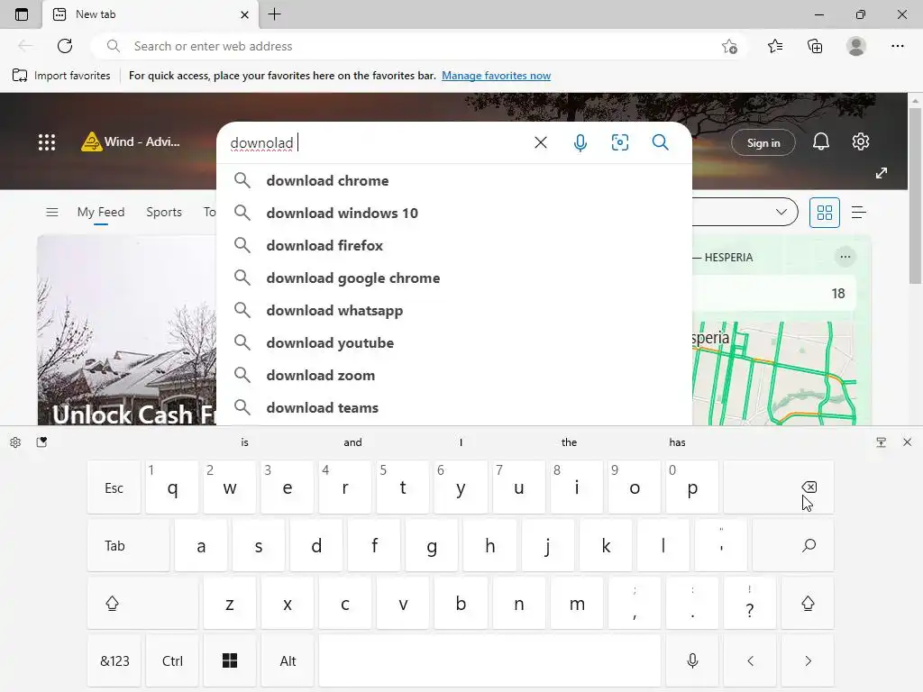This screenshot has width=923, height=692.
Task: Select suggestion download chrome
Action: pos(454,180)
